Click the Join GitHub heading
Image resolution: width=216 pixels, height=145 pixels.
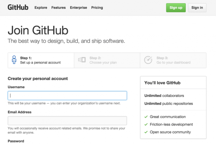[38, 31]
